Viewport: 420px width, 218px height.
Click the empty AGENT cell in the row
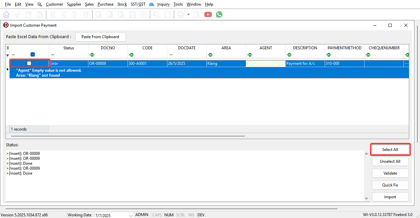(x=266, y=63)
